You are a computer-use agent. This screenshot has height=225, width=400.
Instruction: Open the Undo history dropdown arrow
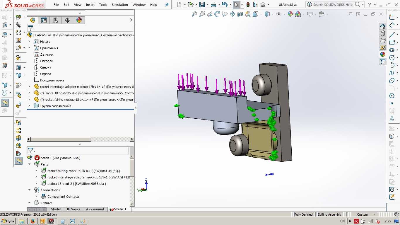tap(230, 5)
